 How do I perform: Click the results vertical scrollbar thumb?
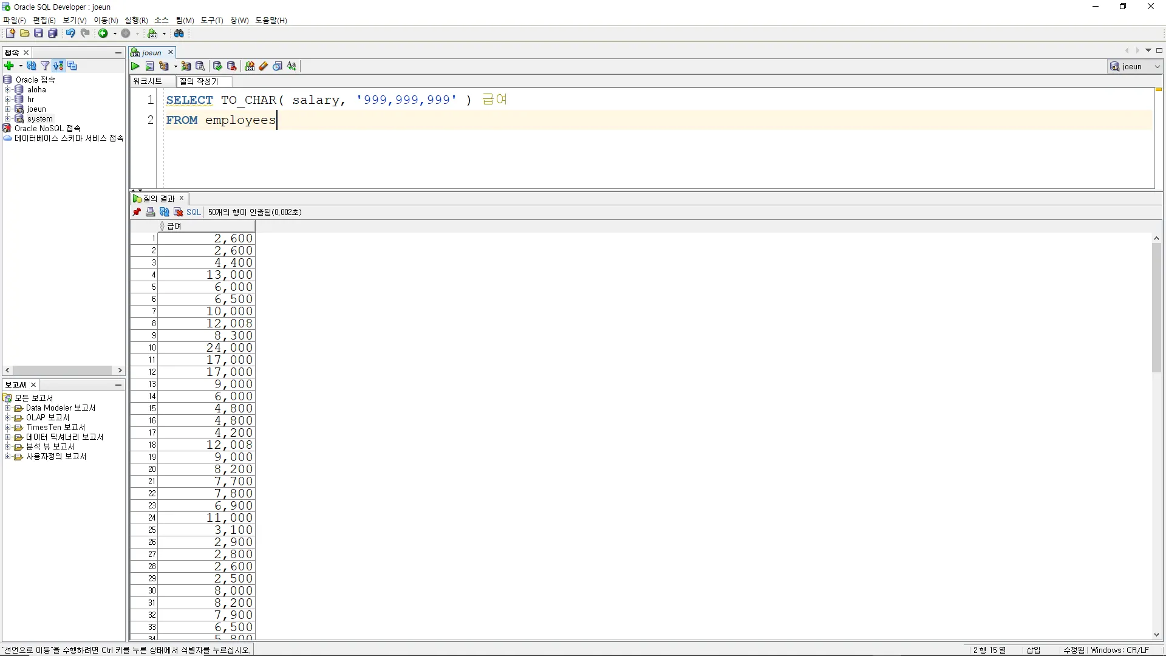tap(1156, 307)
